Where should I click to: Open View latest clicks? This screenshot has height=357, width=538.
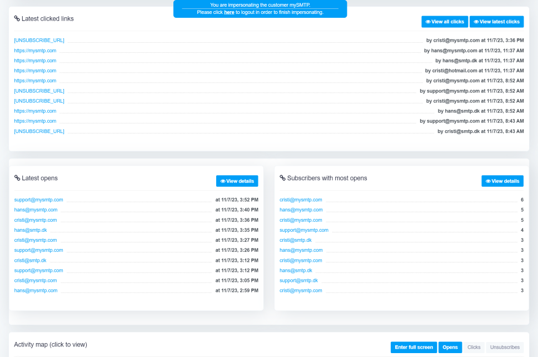click(x=496, y=22)
